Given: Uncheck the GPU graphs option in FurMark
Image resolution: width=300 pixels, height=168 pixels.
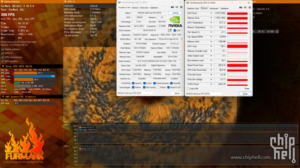Looking at the screenshot, I should [3, 61].
